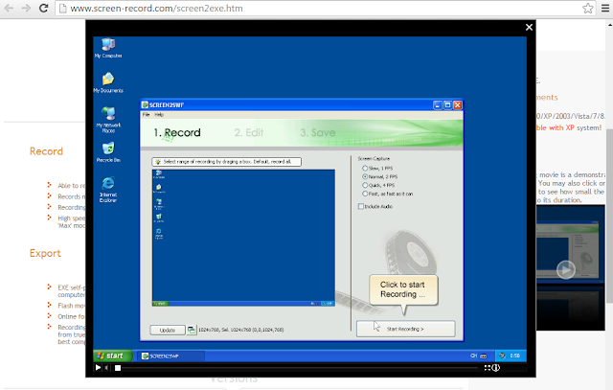Click the 1024x768 selection status text
The image size is (613, 390).
(x=241, y=330)
